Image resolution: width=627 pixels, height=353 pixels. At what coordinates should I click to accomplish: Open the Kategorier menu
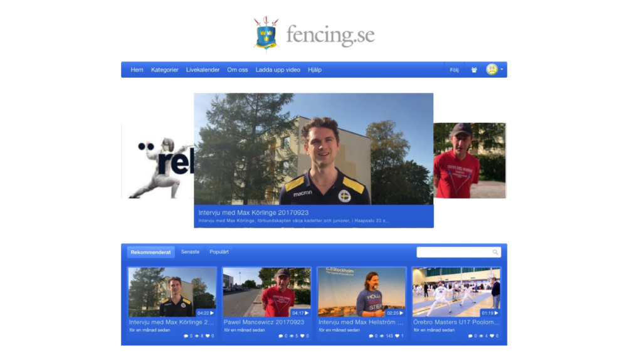tap(164, 70)
